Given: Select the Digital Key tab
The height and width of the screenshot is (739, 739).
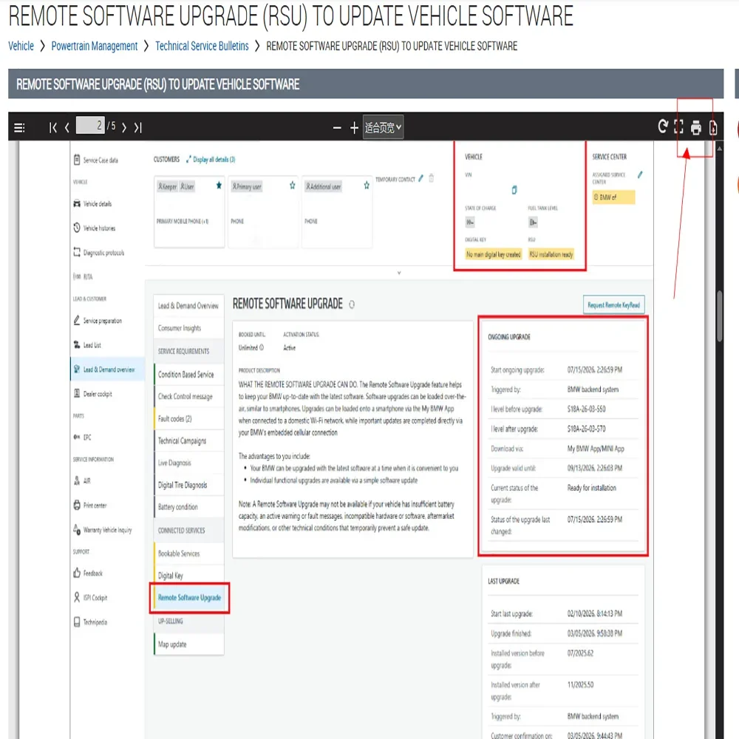Looking at the screenshot, I should click(188, 576).
